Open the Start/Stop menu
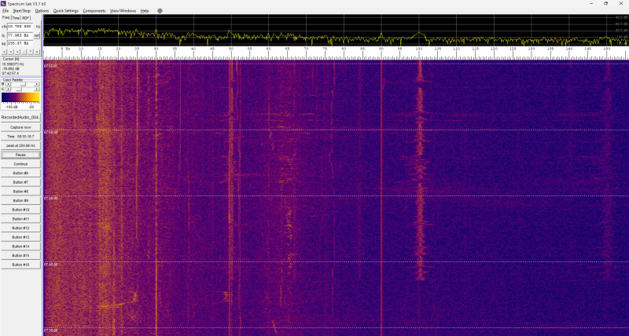The image size is (629, 336). coord(22,11)
